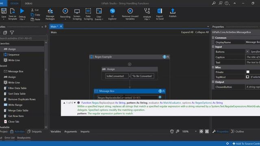The image size is (260, 146).
Task: Launch the Data Scraping wizard
Action: point(88,14)
